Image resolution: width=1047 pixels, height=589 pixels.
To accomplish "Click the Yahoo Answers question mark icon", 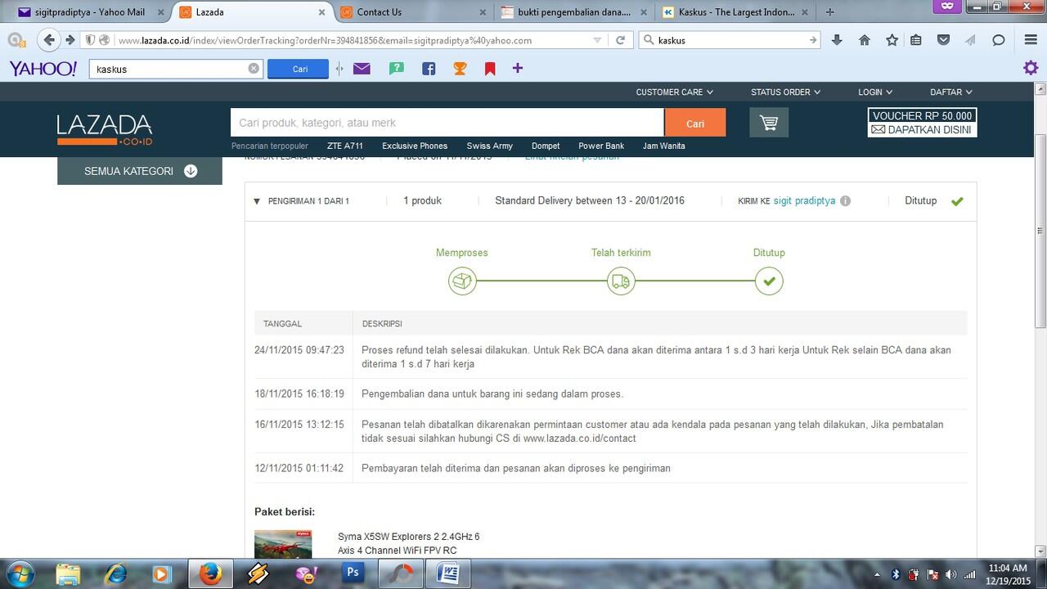I will (397, 69).
